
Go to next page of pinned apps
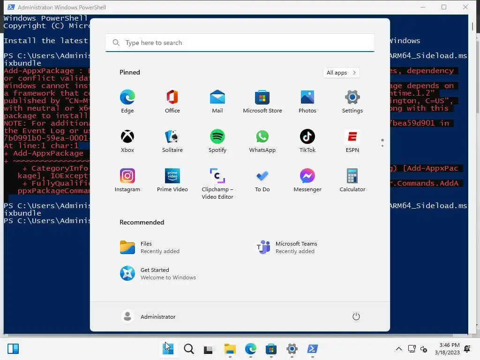[x=382, y=146]
